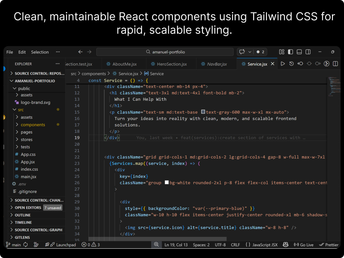The height and width of the screenshot is (258, 344).
Task: Expand the assets folder under public
Action: (37, 95)
